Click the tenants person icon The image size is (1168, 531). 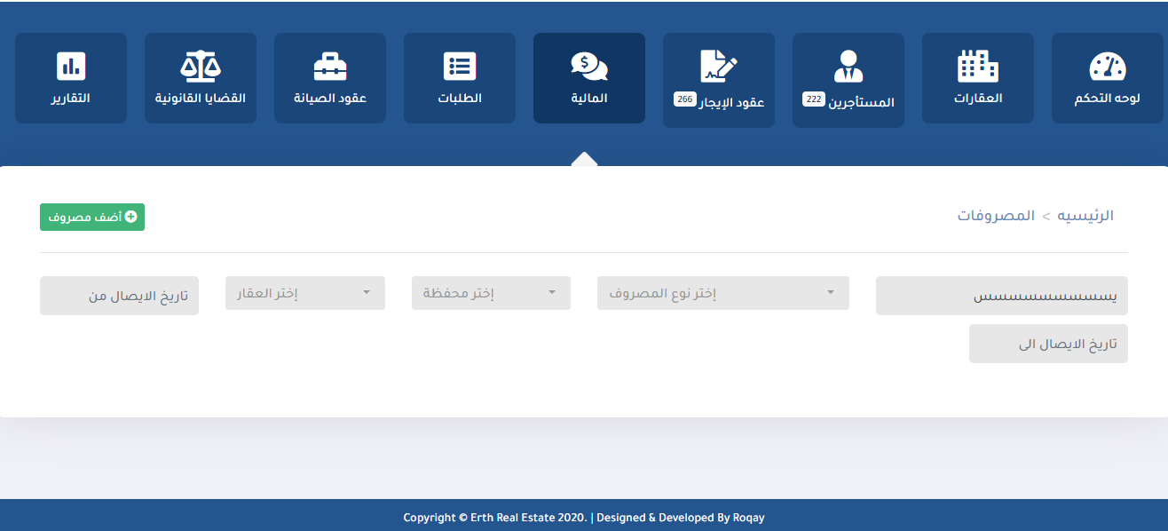(x=848, y=67)
